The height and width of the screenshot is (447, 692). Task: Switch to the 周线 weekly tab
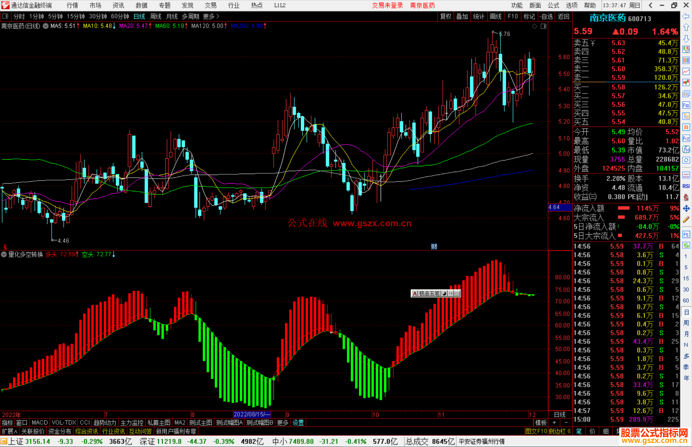pos(156,16)
